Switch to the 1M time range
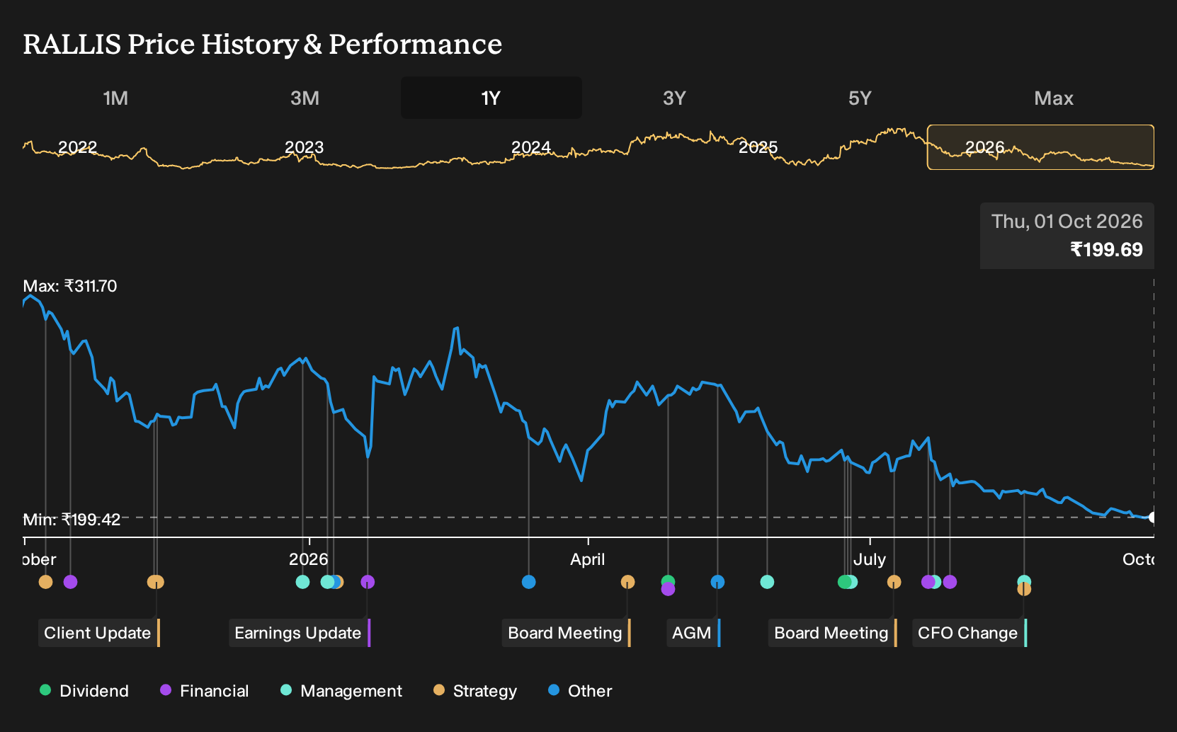 pyautogui.click(x=115, y=98)
